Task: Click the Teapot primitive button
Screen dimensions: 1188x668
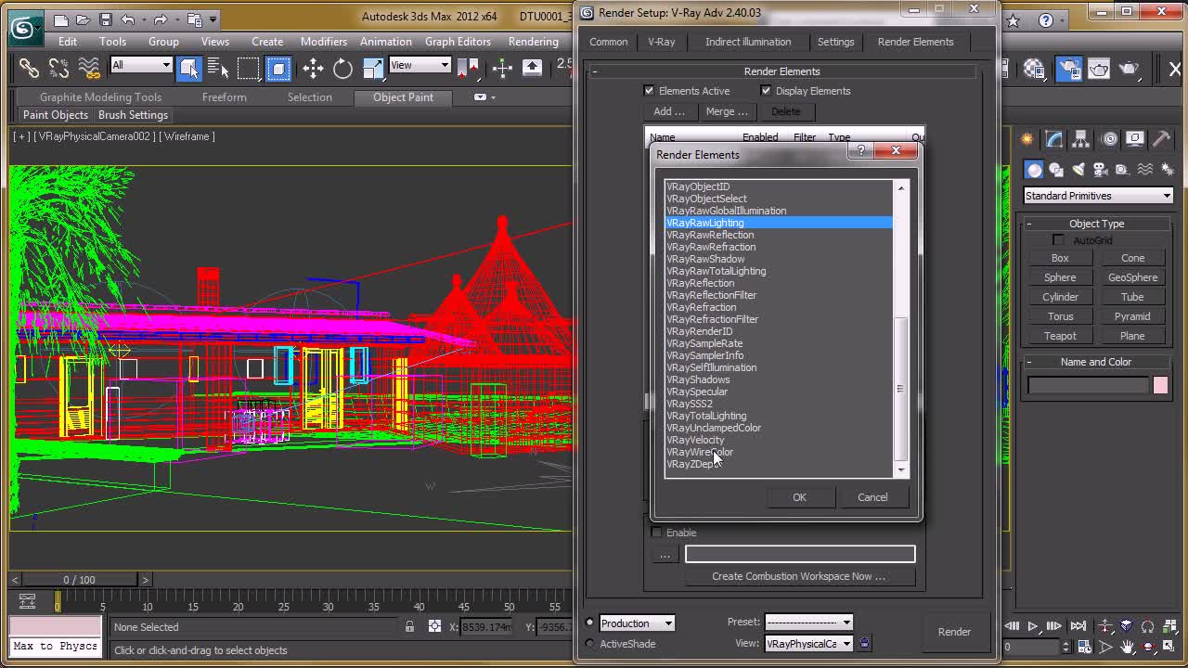Action: click(x=1060, y=336)
